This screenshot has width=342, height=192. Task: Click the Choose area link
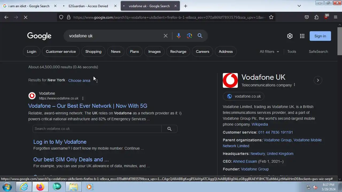[79, 81]
